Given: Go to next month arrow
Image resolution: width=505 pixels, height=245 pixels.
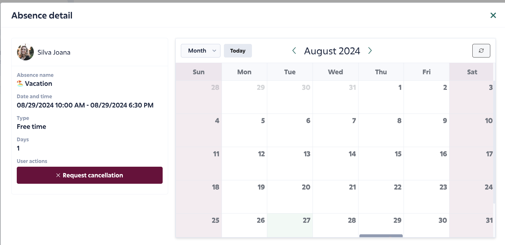Looking at the screenshot, I should [x=370, y=51].
